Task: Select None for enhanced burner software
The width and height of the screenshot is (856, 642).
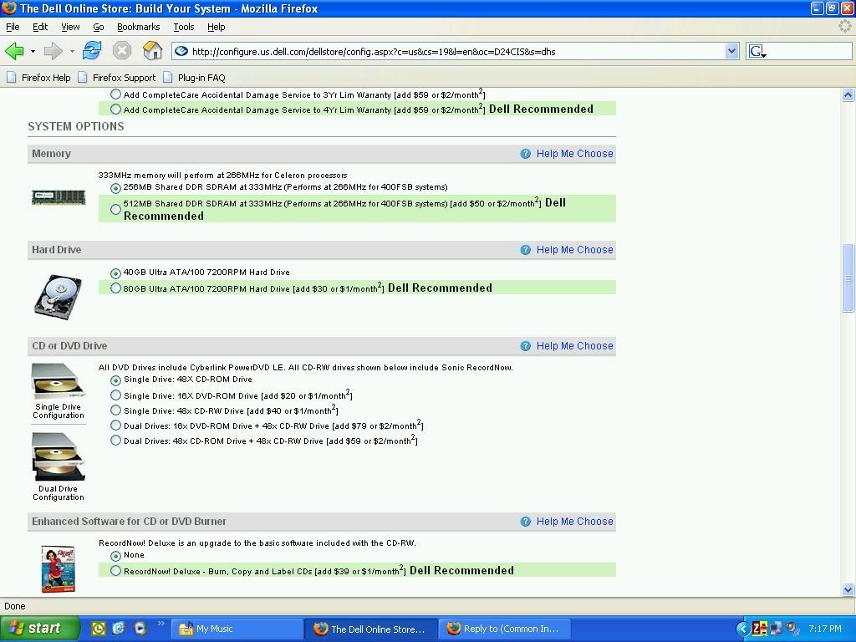Action: [x=115, y=556]
